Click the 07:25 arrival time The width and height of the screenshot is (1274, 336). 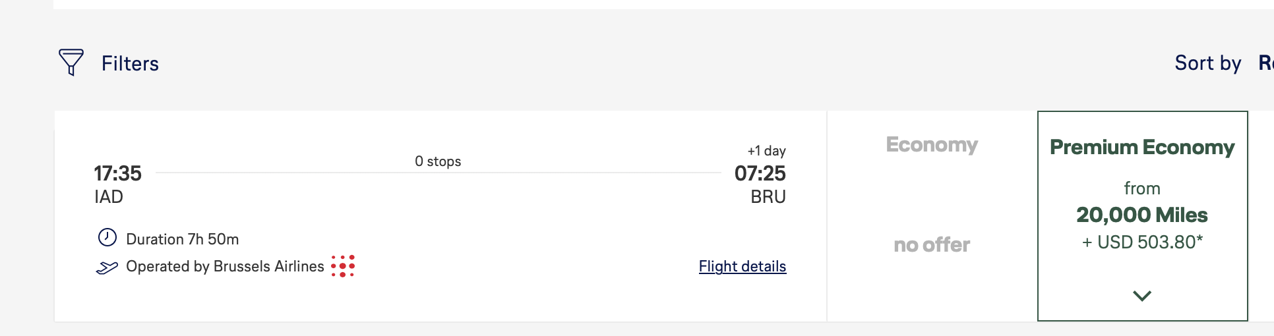click(760, 173)
